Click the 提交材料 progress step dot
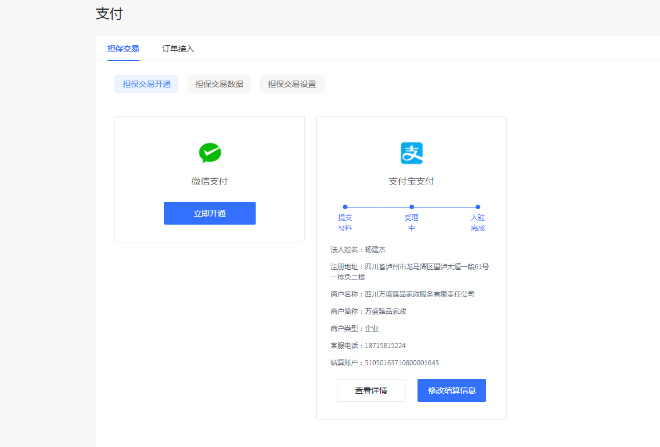 click(x=345, y=207)
